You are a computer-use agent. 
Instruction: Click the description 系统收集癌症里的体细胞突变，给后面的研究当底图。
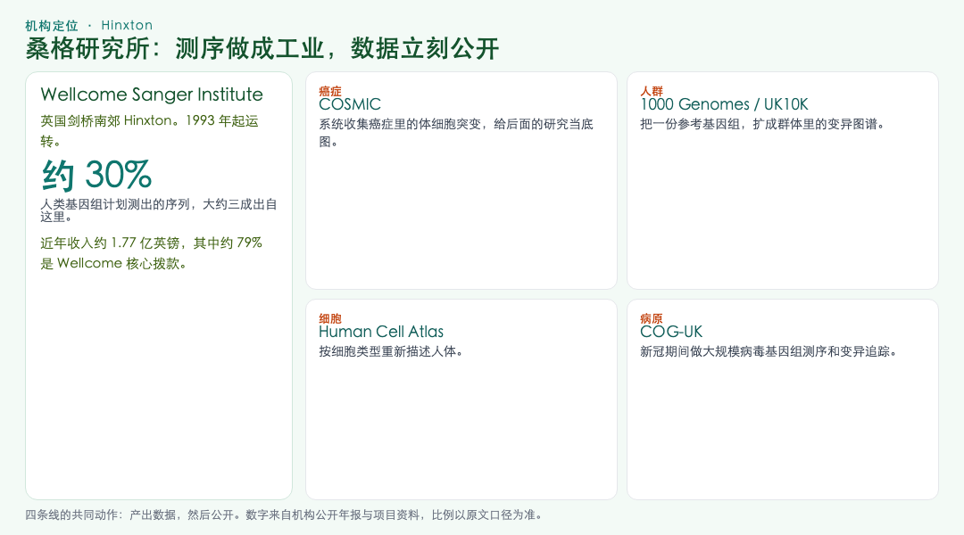[x=455, y=133]
